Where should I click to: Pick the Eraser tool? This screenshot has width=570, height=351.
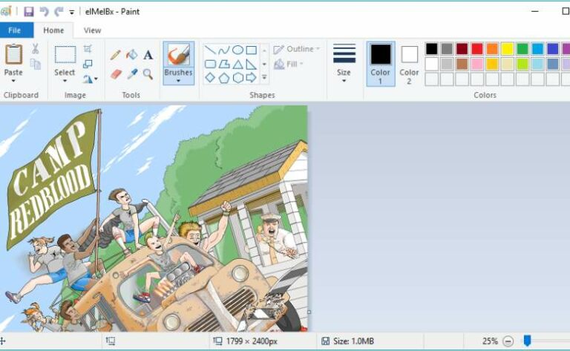116,74
